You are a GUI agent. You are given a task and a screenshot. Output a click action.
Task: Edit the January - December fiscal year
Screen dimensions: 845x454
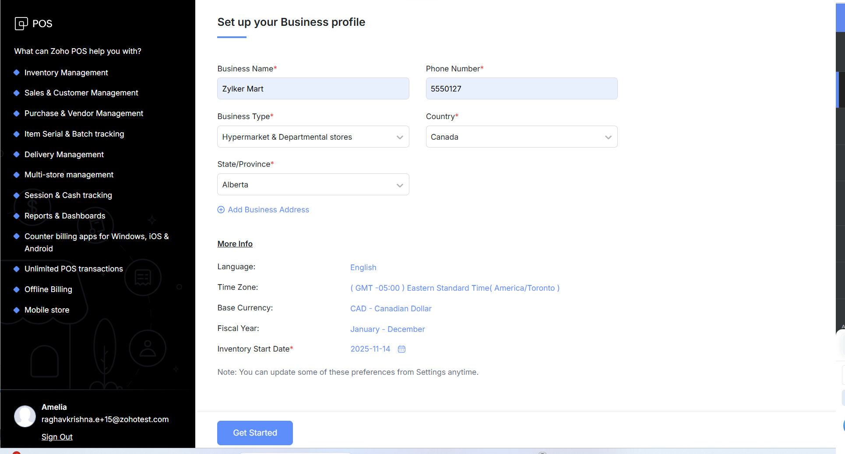[x=387, y=329]
